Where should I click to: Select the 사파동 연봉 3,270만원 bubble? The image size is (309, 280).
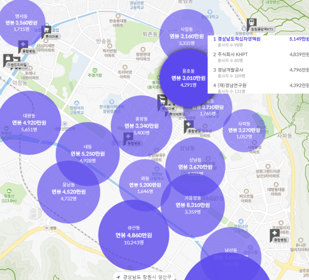[x=244, y=130]
